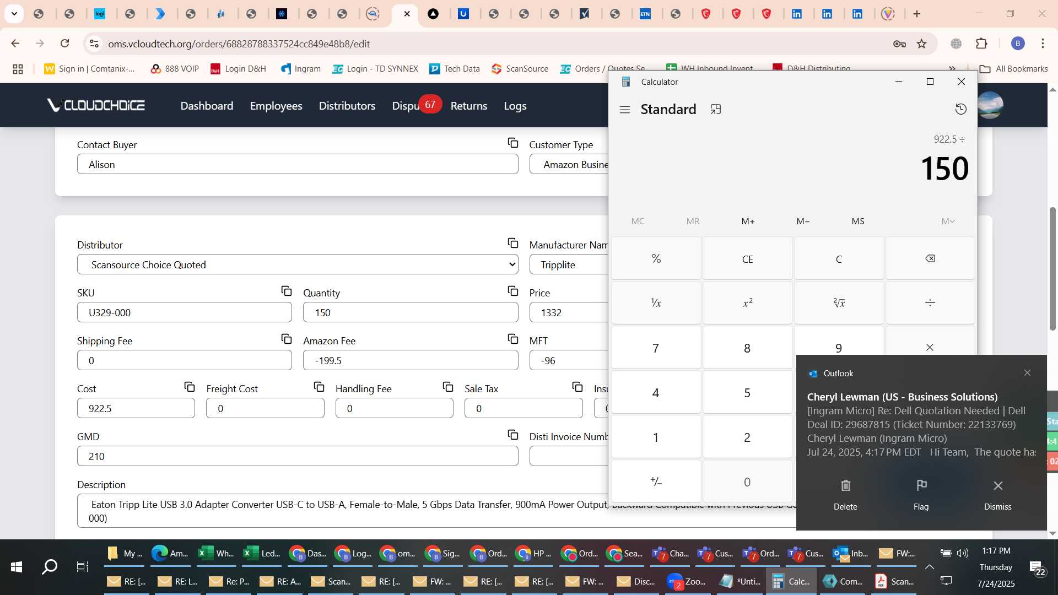Open the Calculator navigation hamburger menu
The height and width of the screenshot is (595, 1058).
(625, 110)
